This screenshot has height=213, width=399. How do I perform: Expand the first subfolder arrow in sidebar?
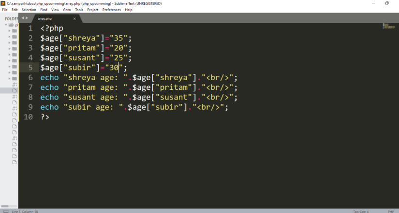9,30
